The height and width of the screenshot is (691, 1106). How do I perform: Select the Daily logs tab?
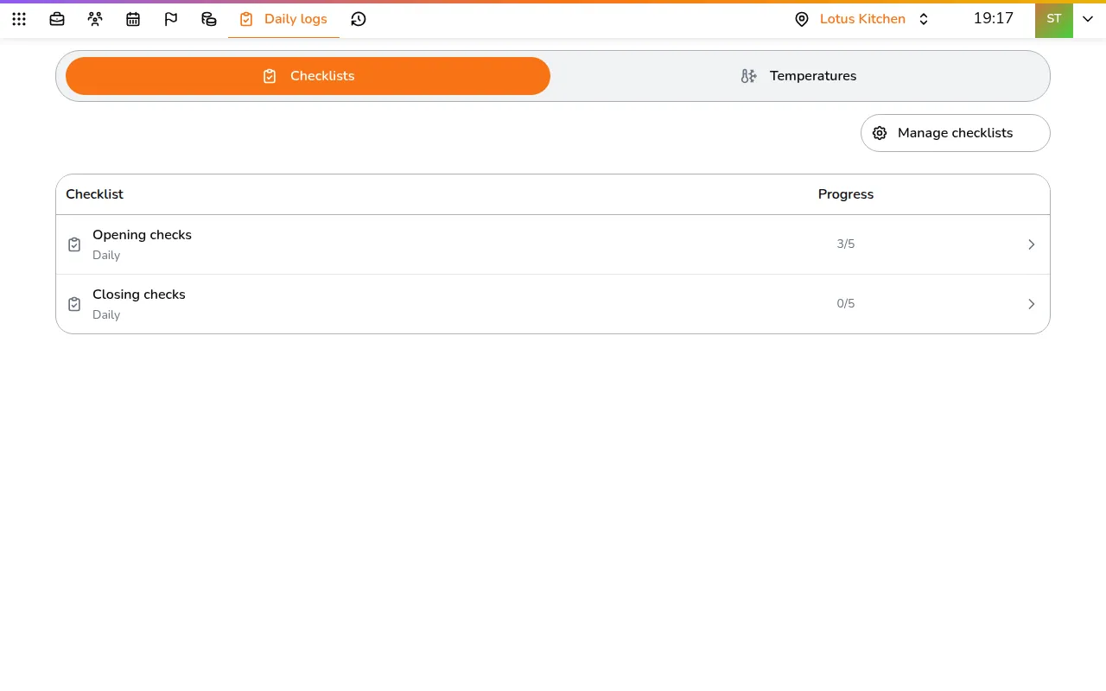point(283,19)
